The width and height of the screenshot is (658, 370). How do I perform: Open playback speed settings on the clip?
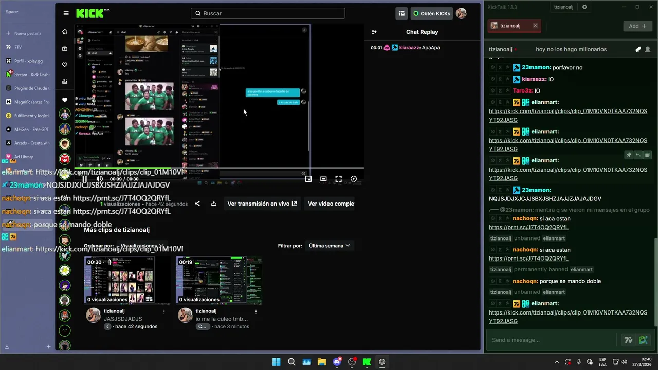(353, 179)
